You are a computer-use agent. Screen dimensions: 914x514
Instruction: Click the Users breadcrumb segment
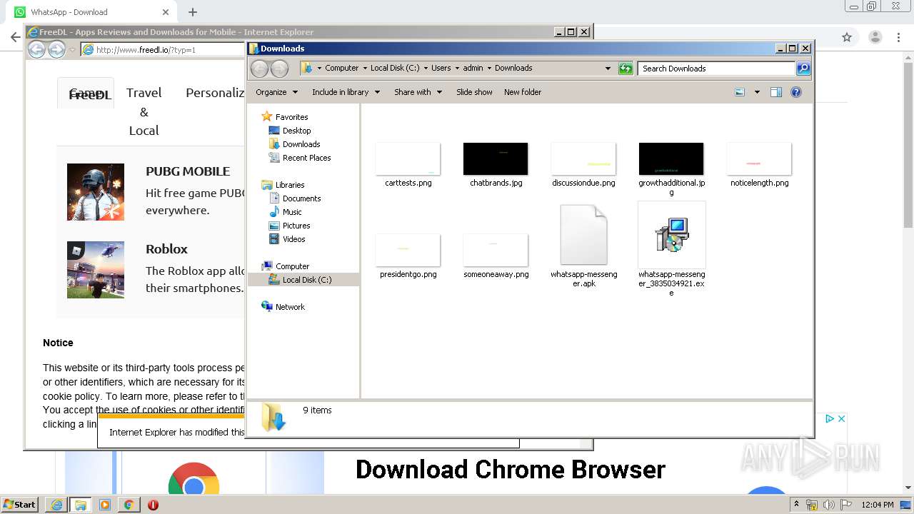click(441, 69)
